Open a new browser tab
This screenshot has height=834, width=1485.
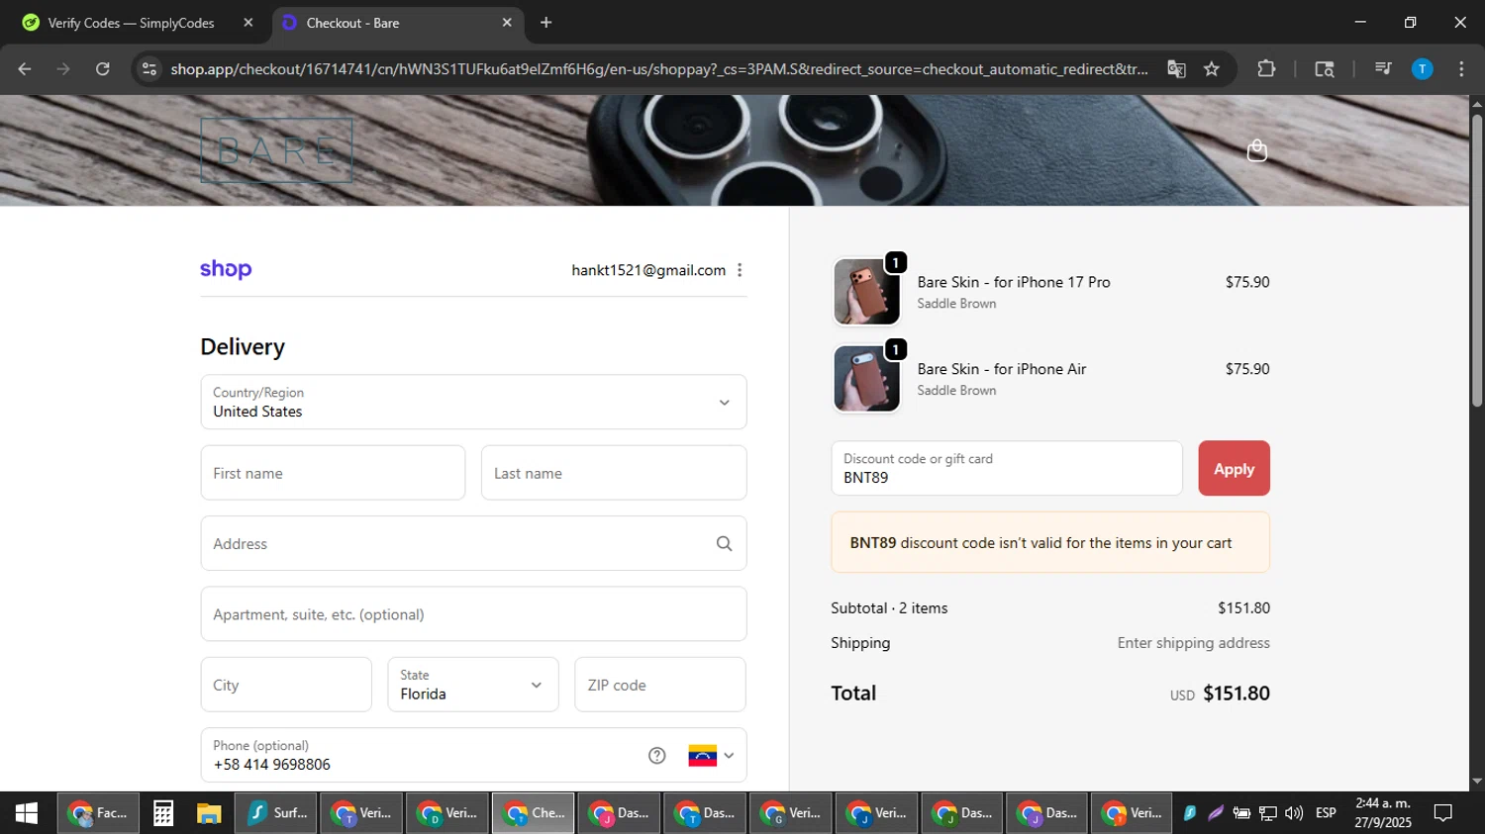(x=546, y=23)
